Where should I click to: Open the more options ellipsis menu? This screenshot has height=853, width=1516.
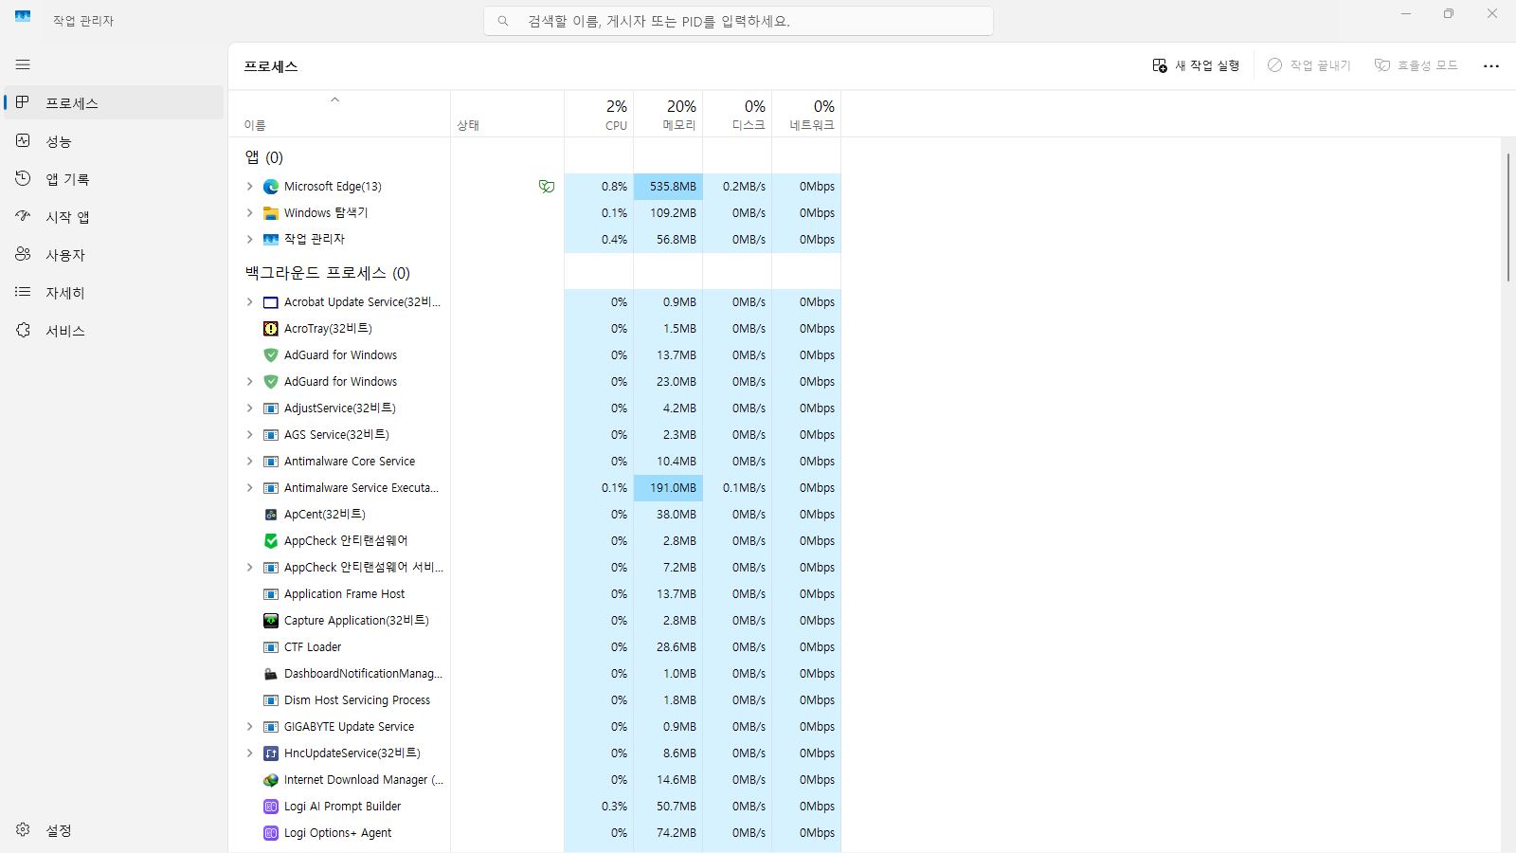coord(1490,65)
